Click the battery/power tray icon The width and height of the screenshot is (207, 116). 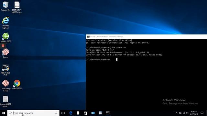pyautogui.click(x=180, y=113)
